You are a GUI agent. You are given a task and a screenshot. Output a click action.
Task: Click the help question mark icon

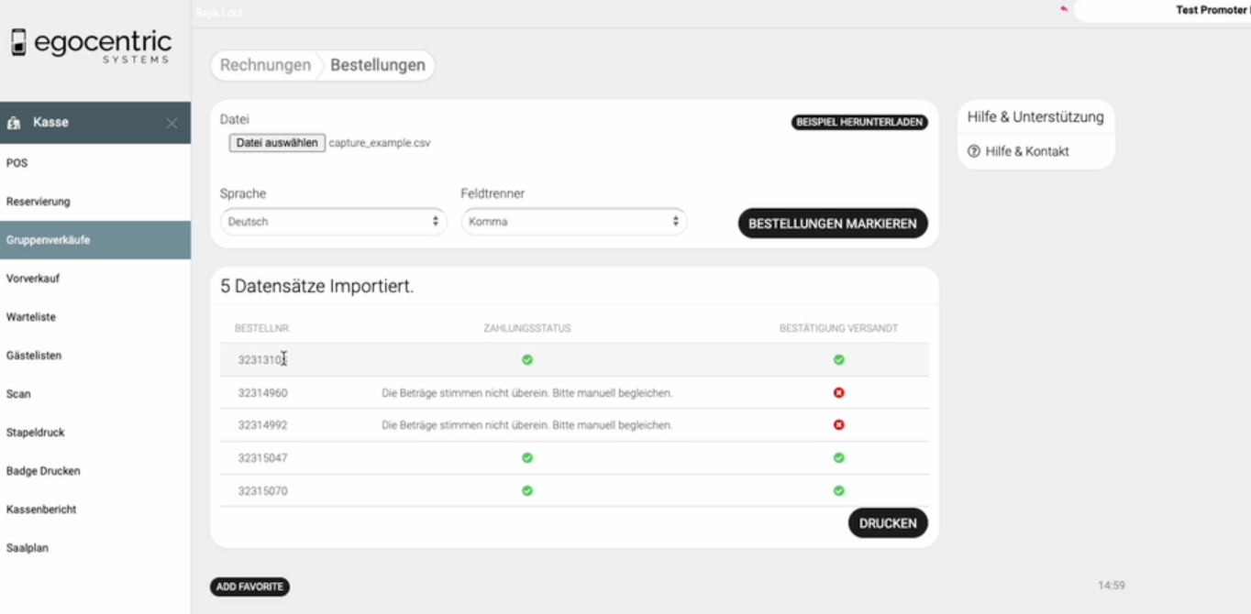(x=974, y=151)
